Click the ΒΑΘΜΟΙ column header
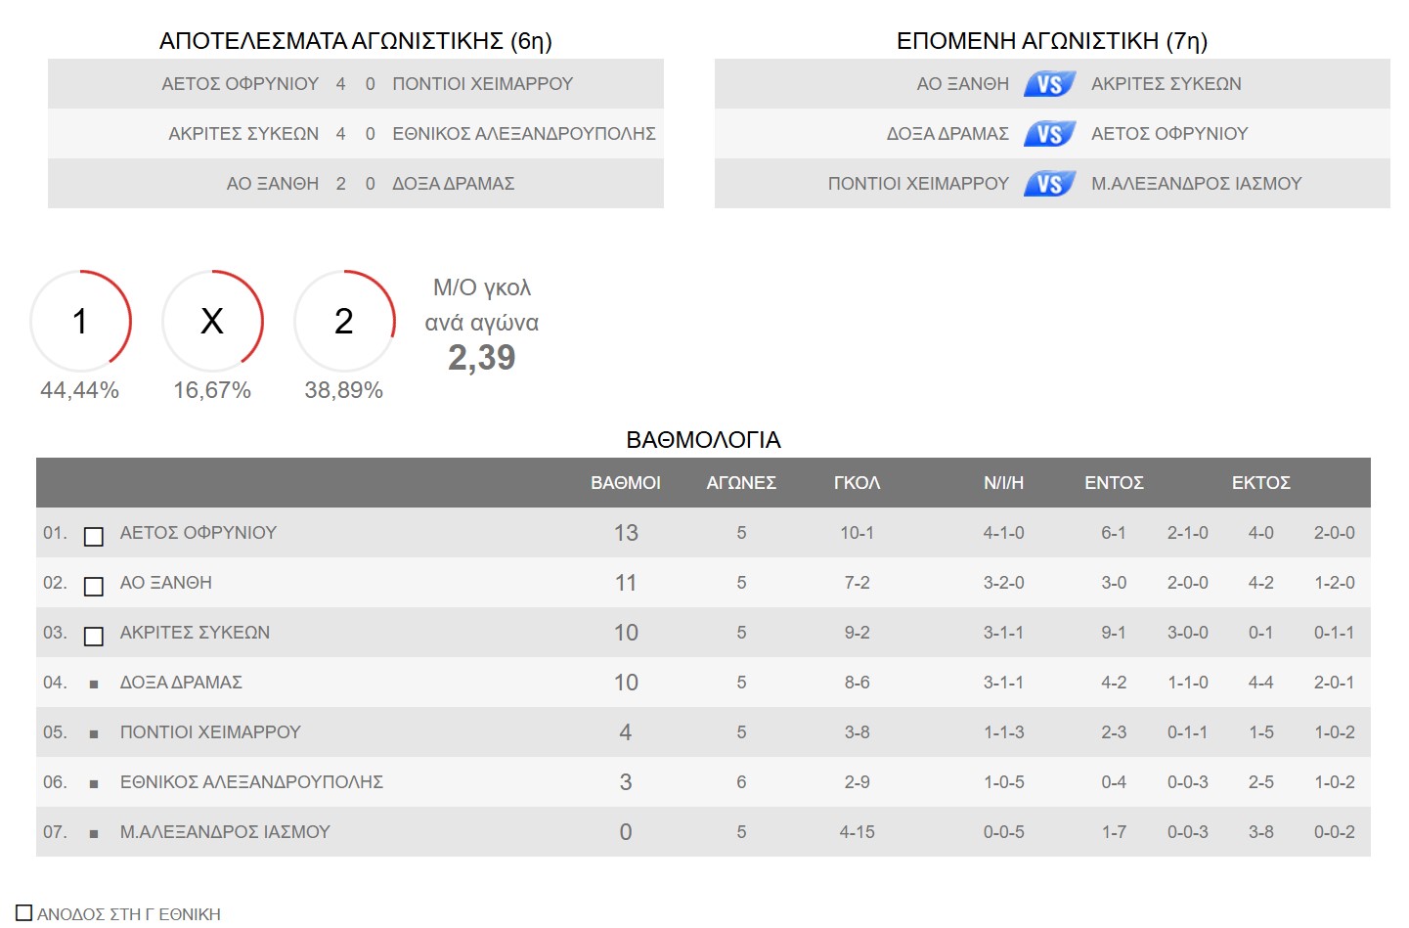 coord(626,483)
